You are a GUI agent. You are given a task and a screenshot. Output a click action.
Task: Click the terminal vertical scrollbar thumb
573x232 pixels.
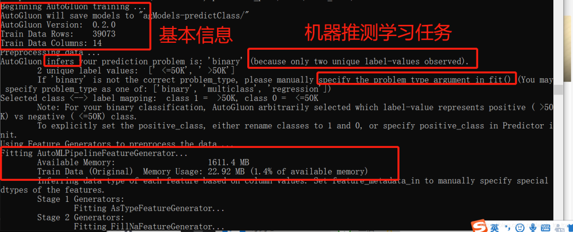point(558,90)
